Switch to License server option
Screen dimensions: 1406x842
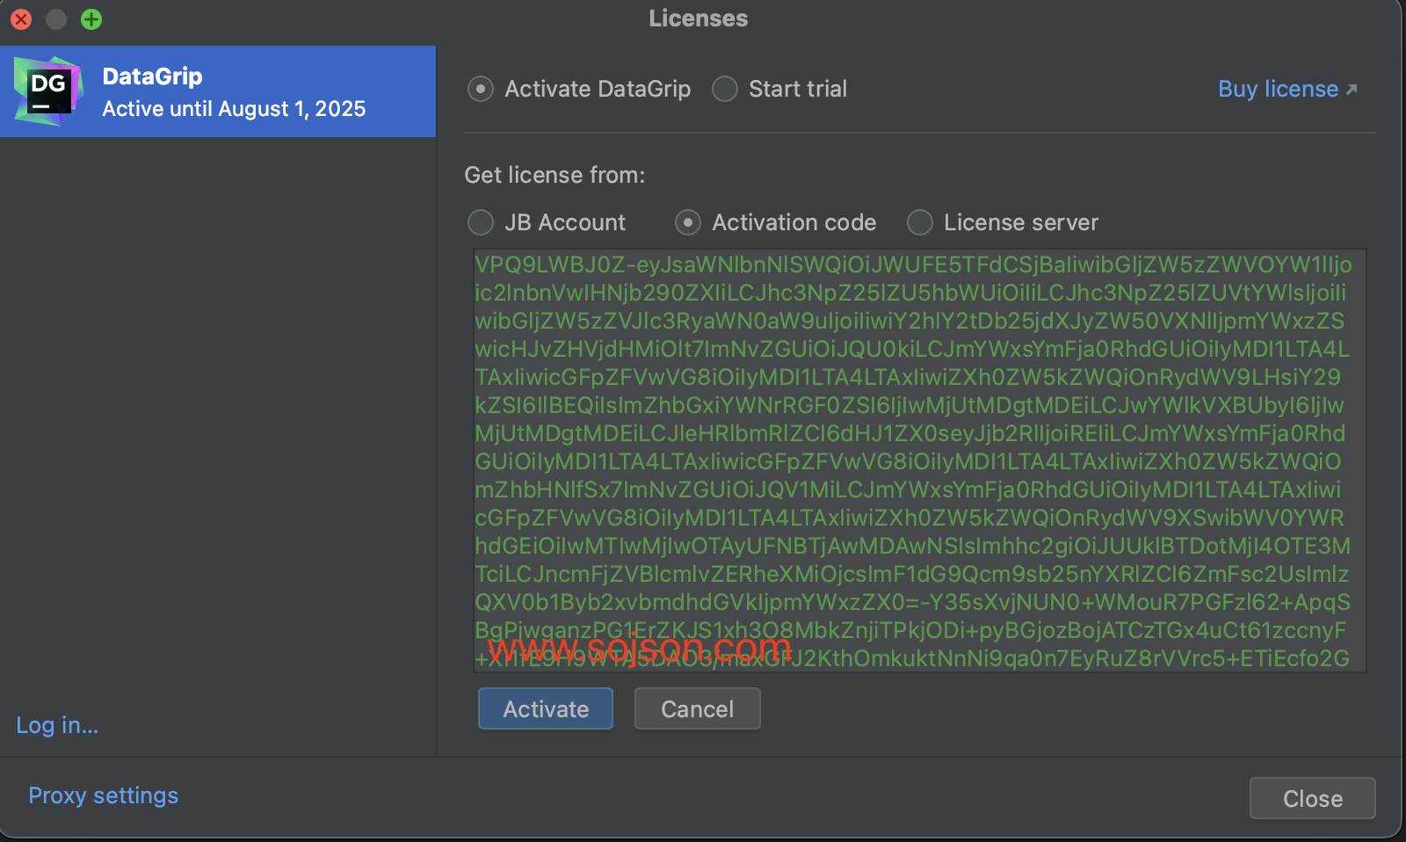[920, 223]
